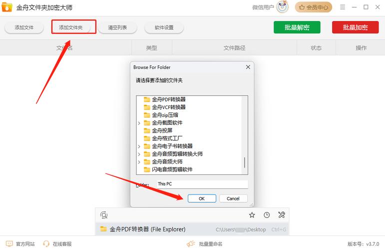Click folder icon in File Explorer result

pyautogui.click(x=103, y=229)
